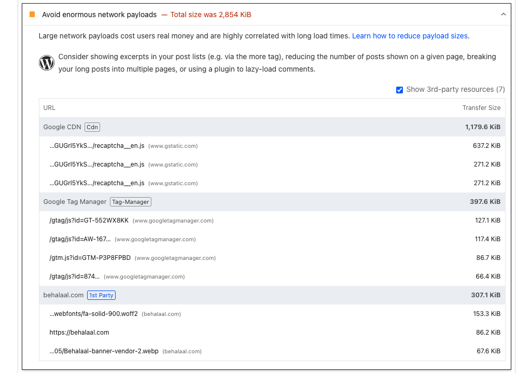Click the Total size was 2,854 KiB text
The image size is (531, 373).
[211, 15]
